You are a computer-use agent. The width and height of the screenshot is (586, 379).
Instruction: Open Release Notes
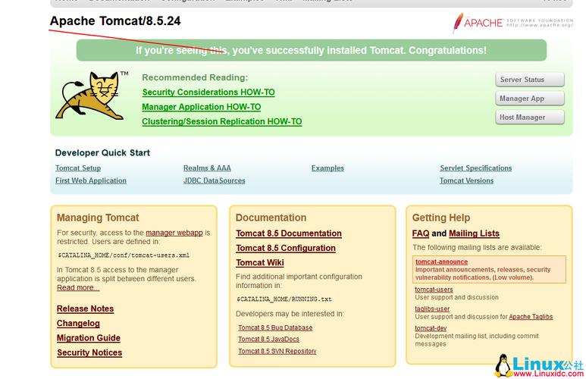pos(85,309)
